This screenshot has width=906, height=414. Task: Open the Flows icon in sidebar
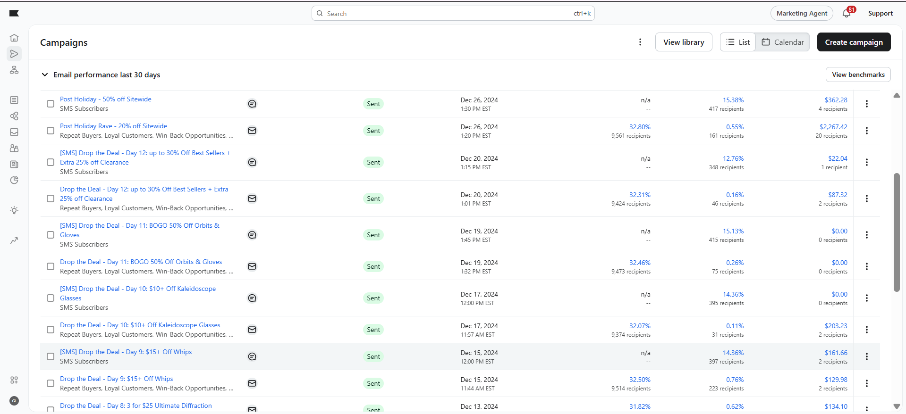click(x=14, y=70)
